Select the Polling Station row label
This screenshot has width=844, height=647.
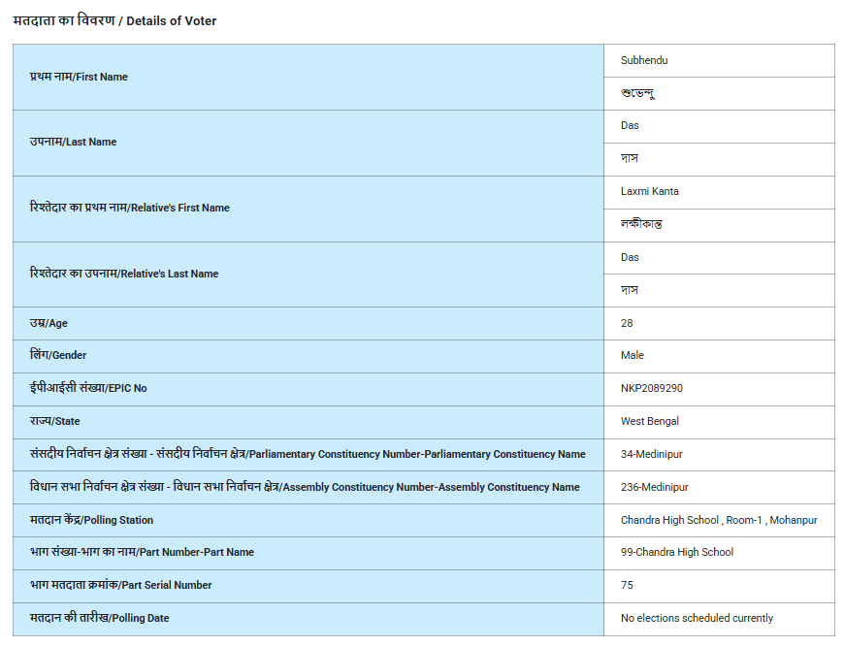91,520
